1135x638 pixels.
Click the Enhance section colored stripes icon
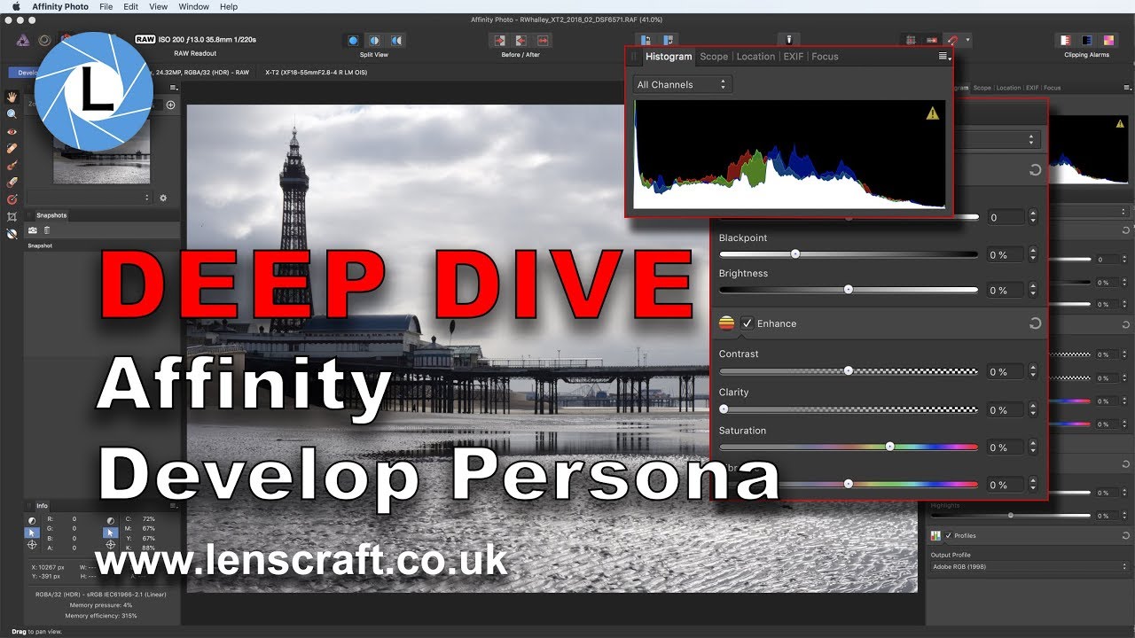727,323
